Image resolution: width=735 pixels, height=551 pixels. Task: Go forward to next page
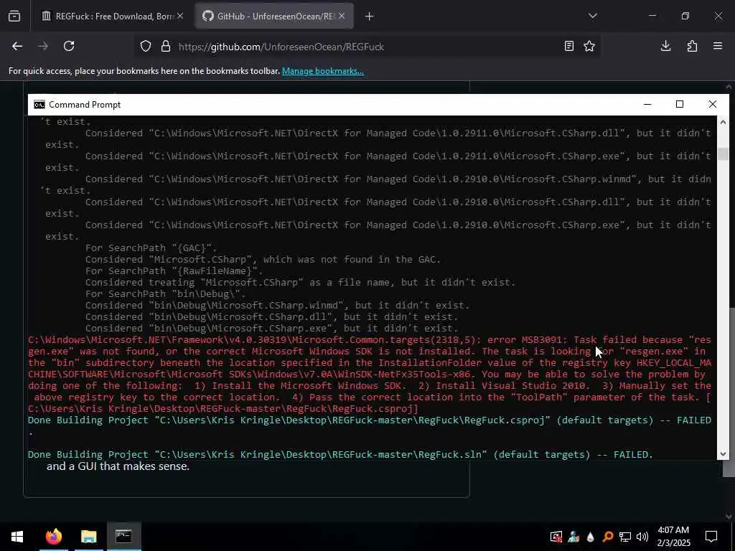[x=43, y=46]
